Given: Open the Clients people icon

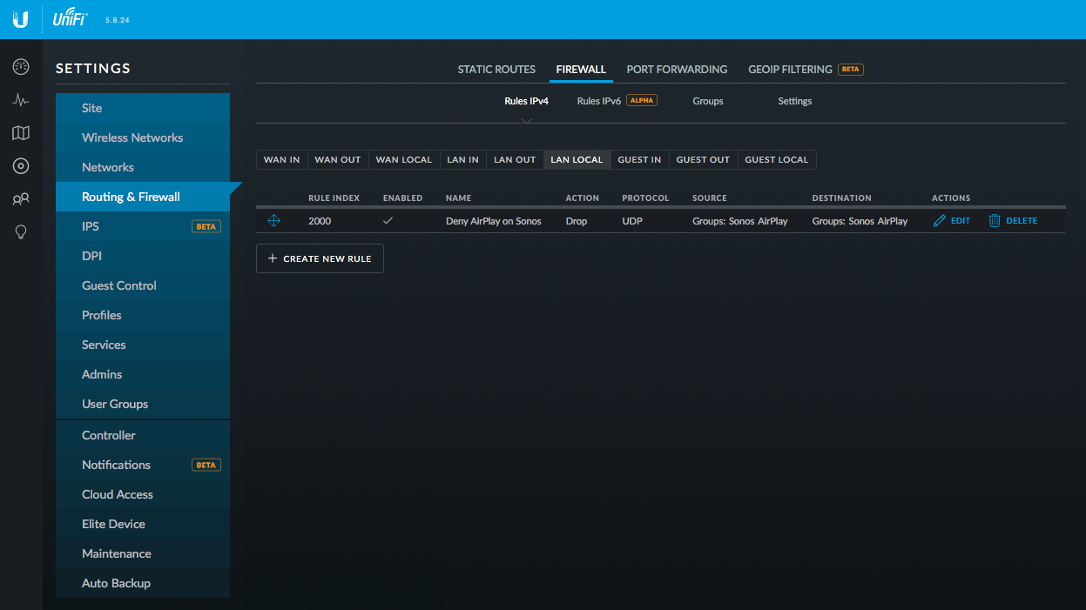Looking at the screenshot, I should point(21,199).
